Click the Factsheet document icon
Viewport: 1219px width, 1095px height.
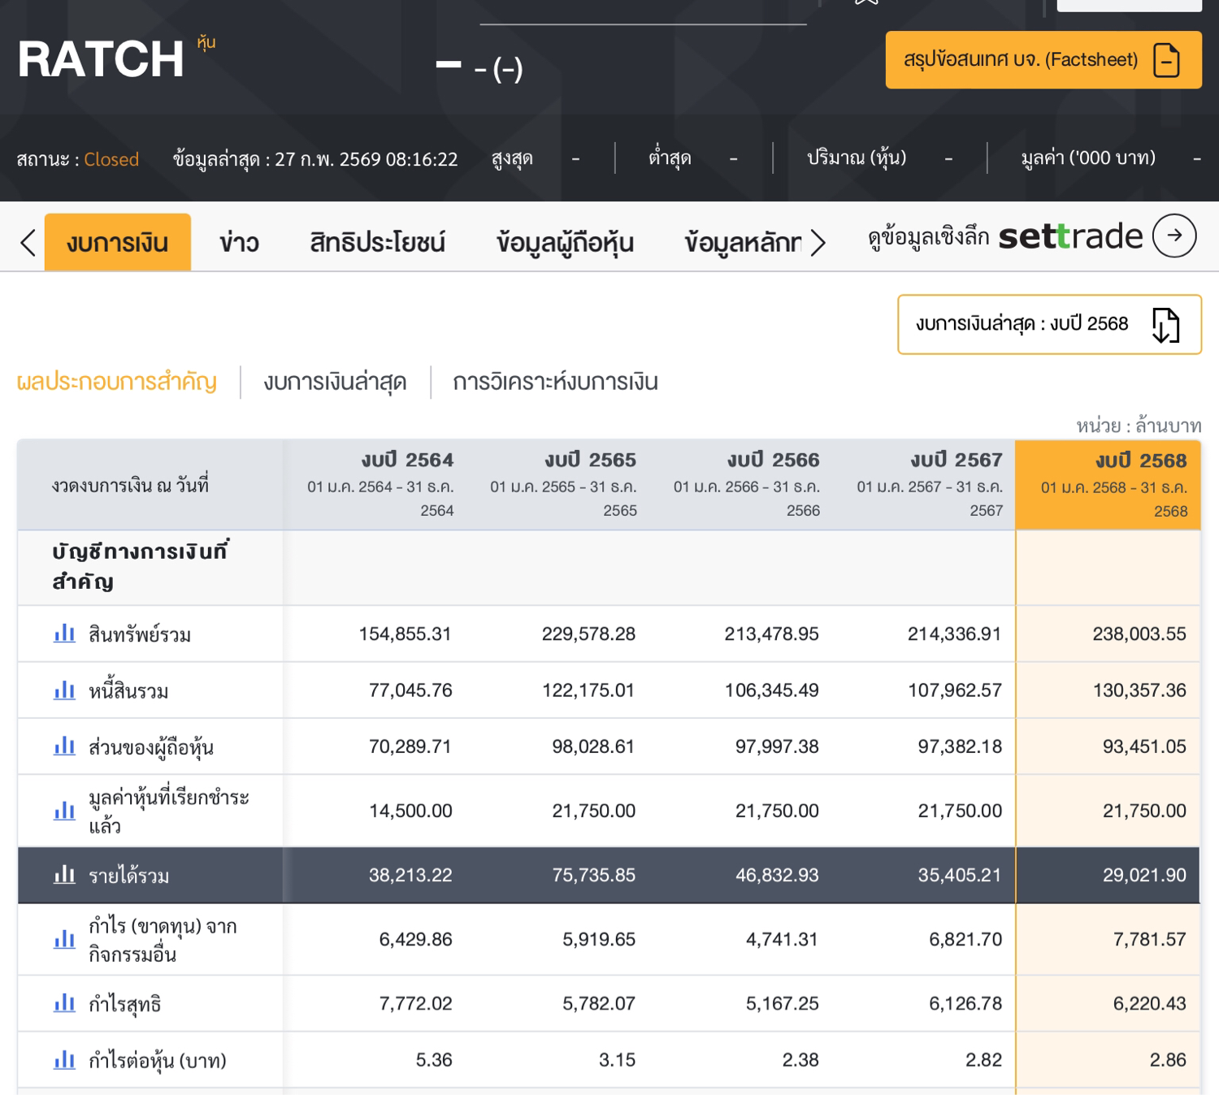click(x=1167, y=60)
